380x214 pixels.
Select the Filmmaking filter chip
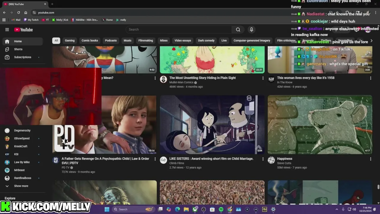click(x=145, y=40)
